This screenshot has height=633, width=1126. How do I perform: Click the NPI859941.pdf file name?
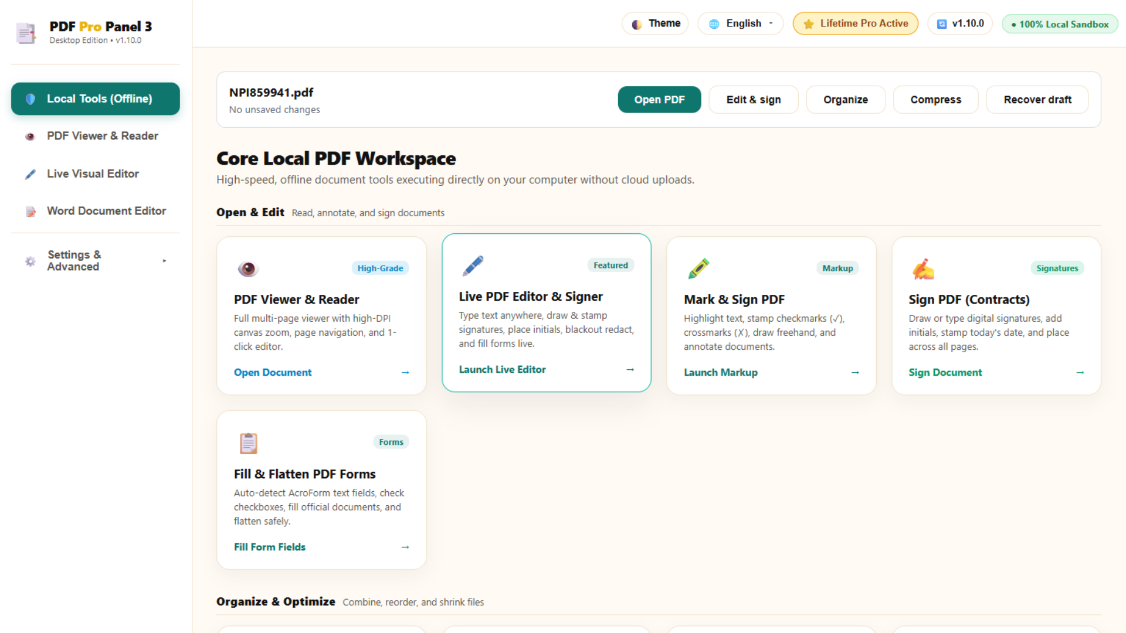pos(271,93)
